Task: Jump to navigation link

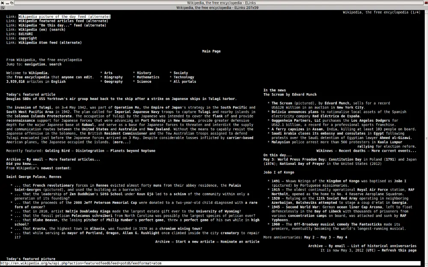Action: 35,65
